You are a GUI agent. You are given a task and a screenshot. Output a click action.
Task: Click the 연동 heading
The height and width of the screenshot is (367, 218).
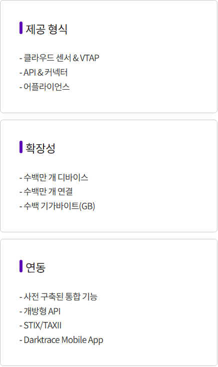pos(35,267)
